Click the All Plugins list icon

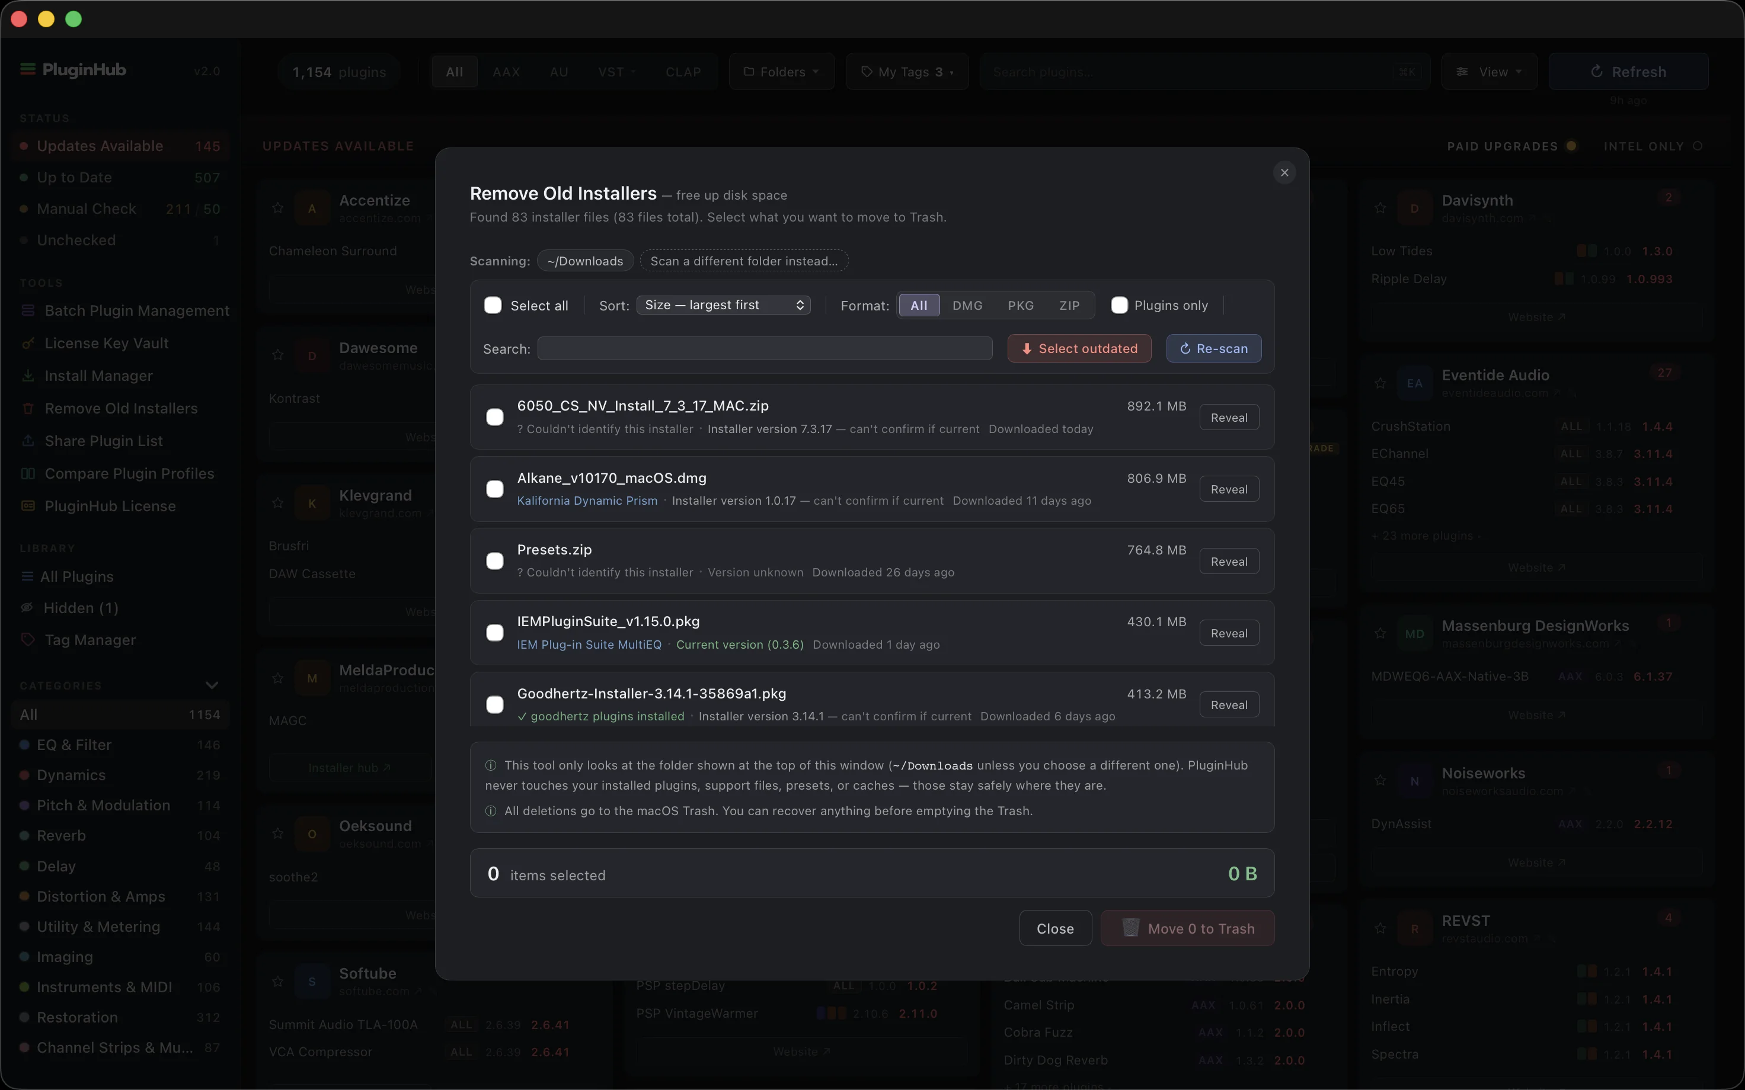[x=27, y=577]
